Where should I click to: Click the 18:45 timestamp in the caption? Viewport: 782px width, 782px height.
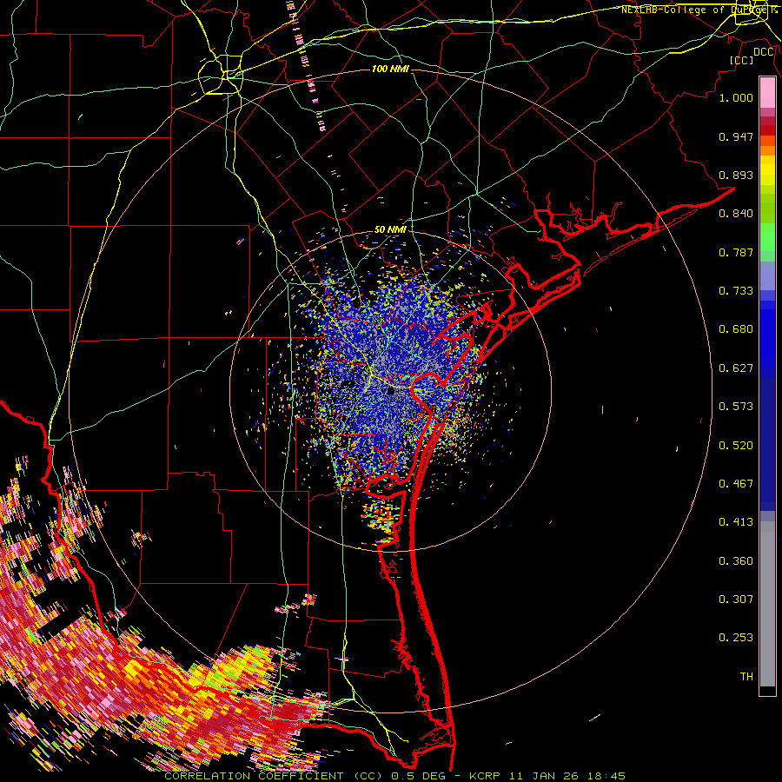click(606, 776)
